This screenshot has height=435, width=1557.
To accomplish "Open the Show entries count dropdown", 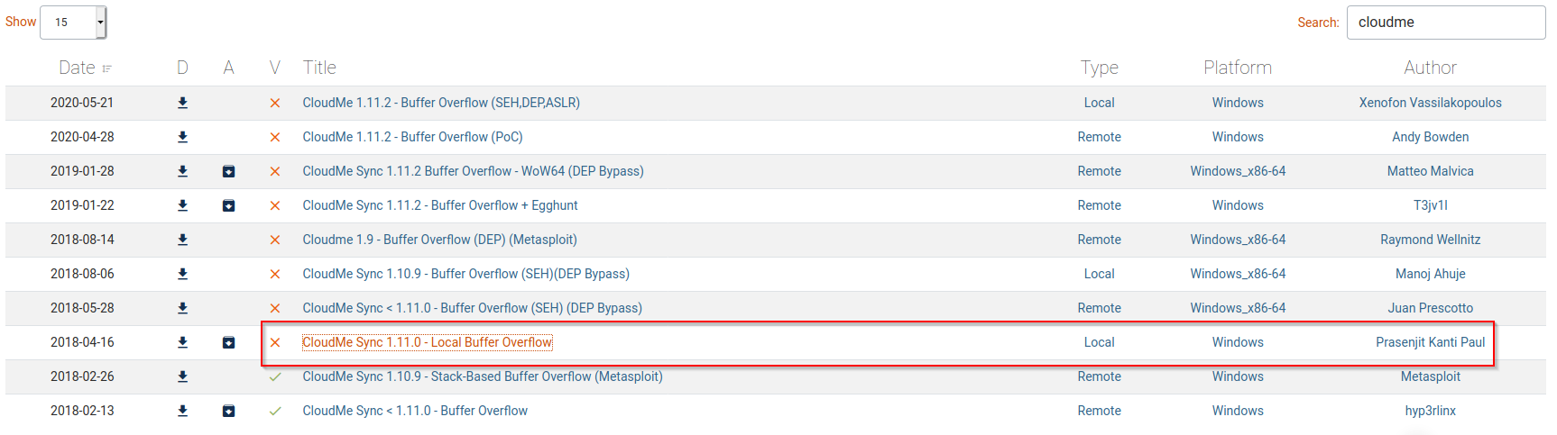I will coord(73,23).
